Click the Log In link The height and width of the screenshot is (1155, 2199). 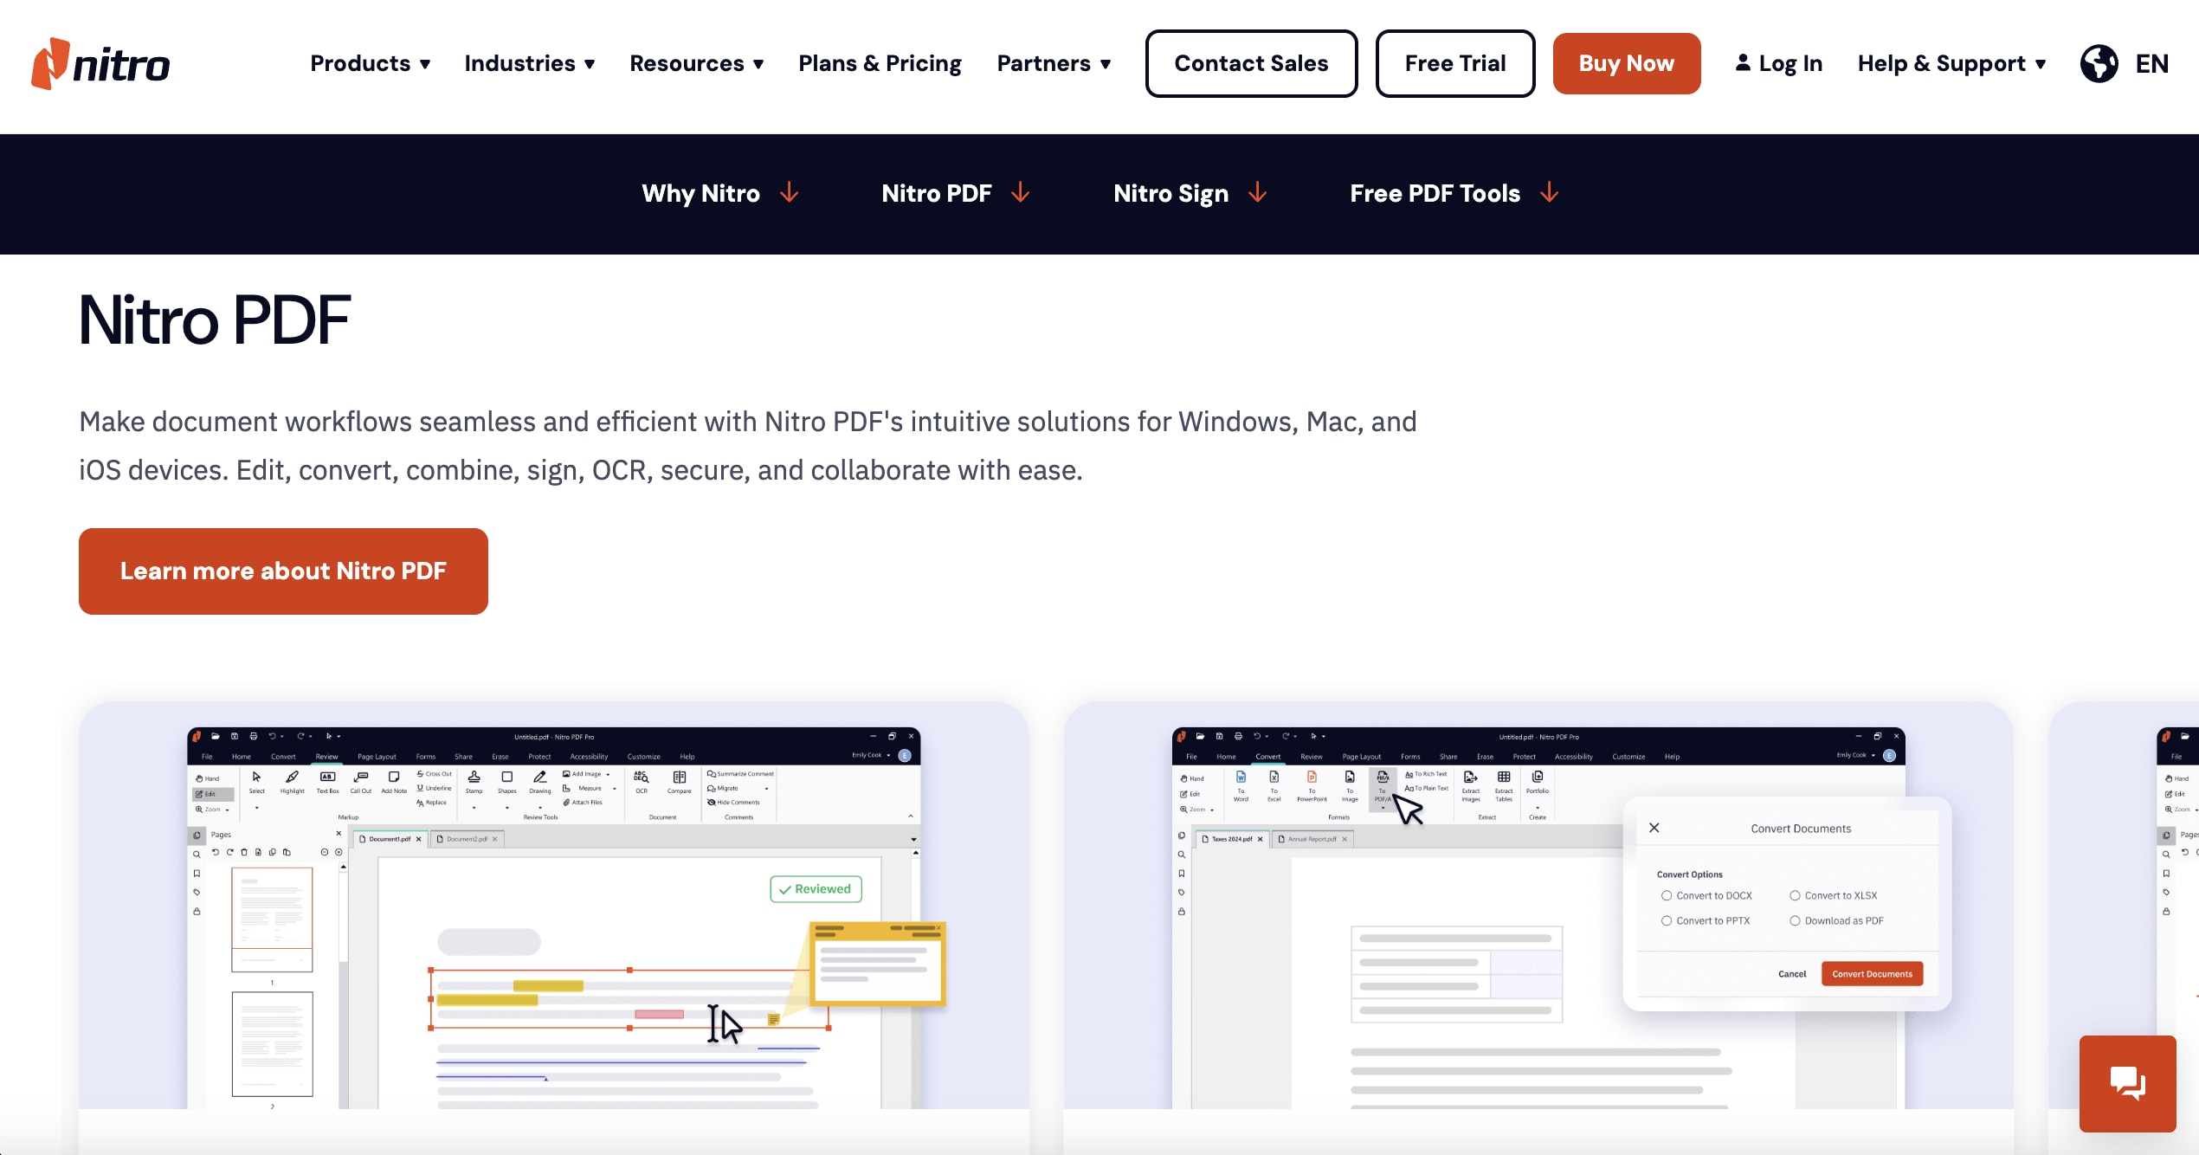click(x=1778, y=63)
